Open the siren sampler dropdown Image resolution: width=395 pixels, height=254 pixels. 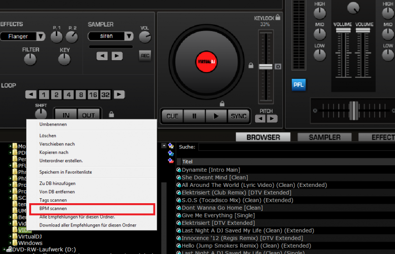click(x=129, y=36)
